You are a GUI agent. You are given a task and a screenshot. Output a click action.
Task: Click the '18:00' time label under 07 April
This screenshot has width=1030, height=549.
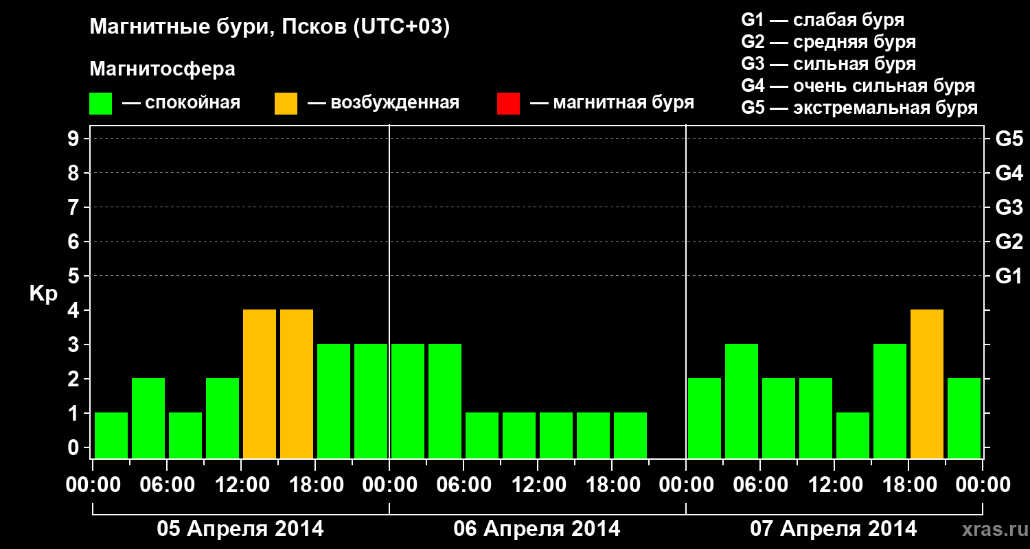[x=908, y=485]
